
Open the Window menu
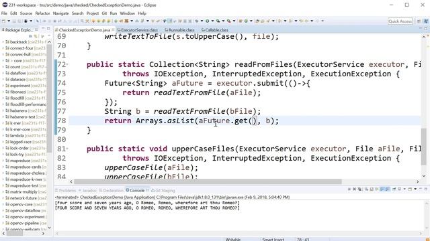[x=127, y=13]
